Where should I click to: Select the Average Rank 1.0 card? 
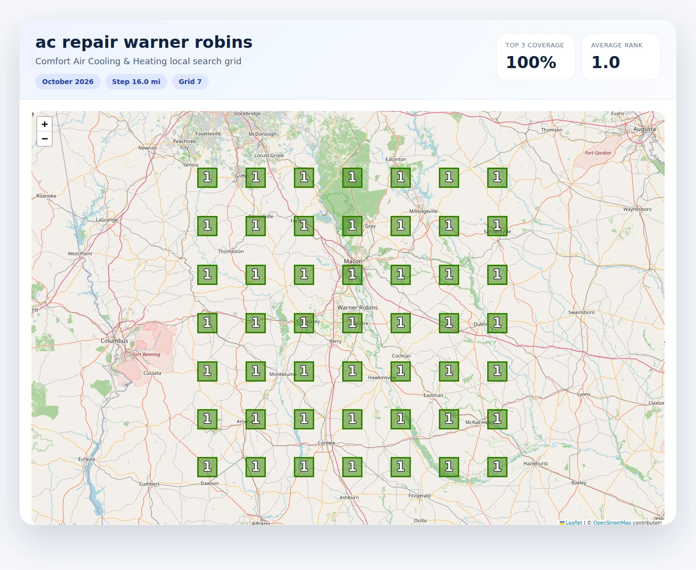point(621,57)
